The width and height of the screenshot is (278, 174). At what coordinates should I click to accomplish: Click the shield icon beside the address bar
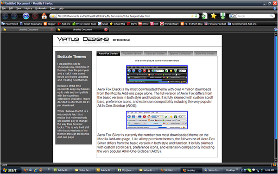coord(205,16)
